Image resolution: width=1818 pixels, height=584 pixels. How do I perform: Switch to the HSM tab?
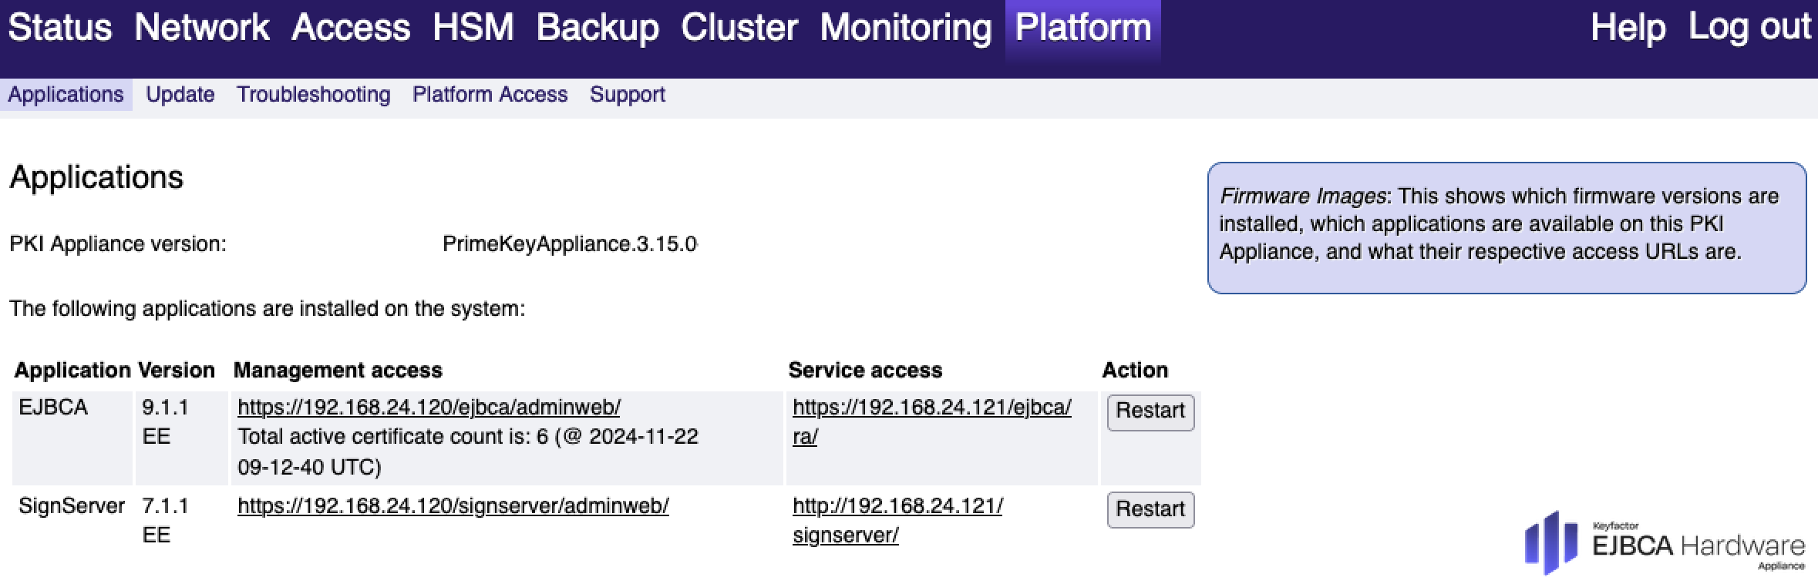tap(473, 28)
